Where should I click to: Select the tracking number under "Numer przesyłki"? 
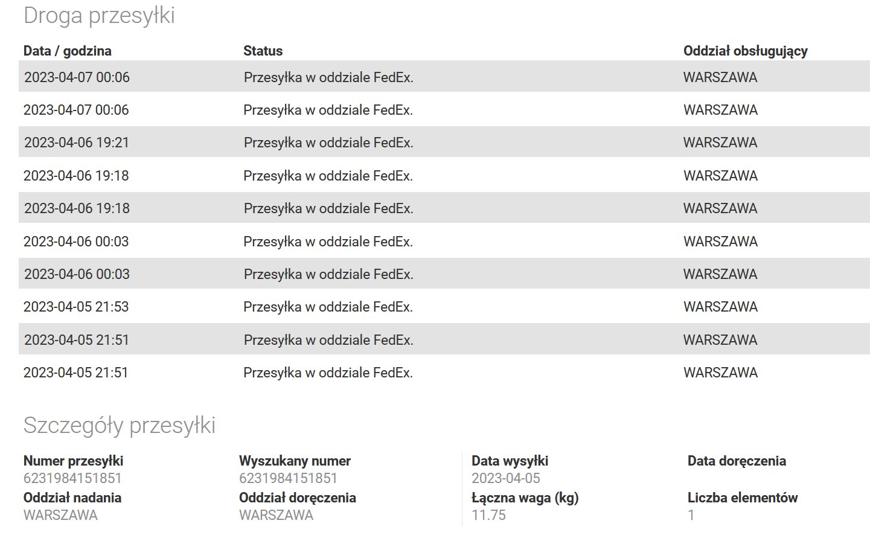point(72,478)
